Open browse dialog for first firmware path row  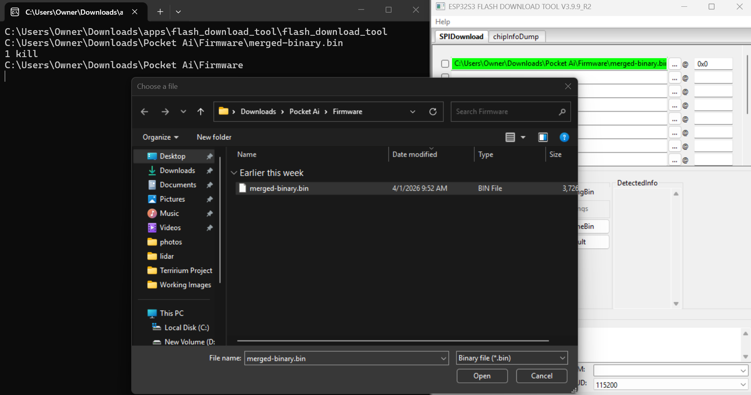point(675,64)
